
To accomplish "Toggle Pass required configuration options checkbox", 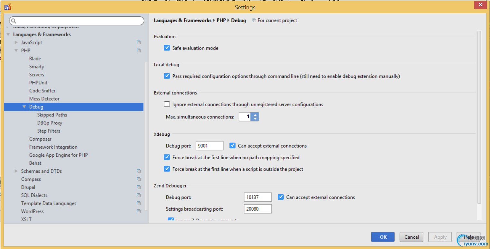I will click(x=167, y=76).
